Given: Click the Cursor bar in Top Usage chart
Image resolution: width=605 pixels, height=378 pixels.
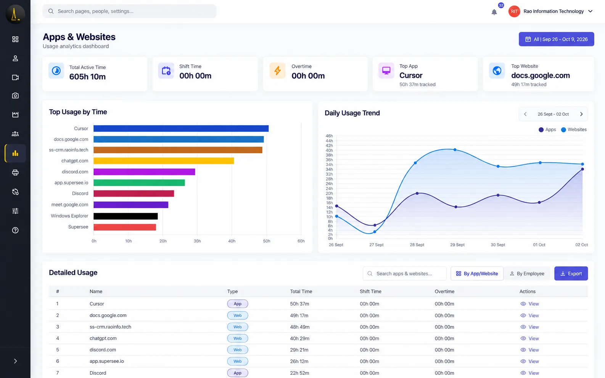Looking at the screenshot, I should click(x=181, y=128).
